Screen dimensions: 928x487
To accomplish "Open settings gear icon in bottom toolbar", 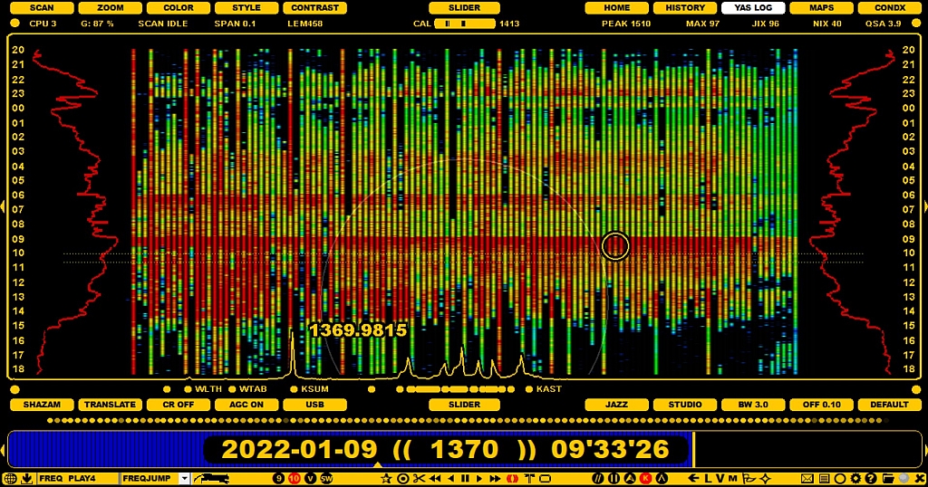I will coord(855,478).
